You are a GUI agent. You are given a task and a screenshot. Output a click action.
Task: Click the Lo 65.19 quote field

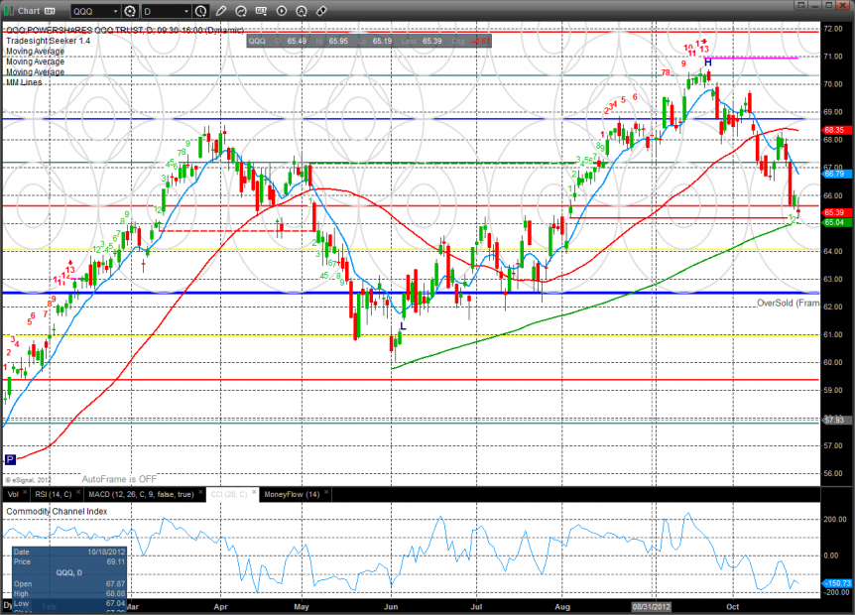(x=375, y=41)
